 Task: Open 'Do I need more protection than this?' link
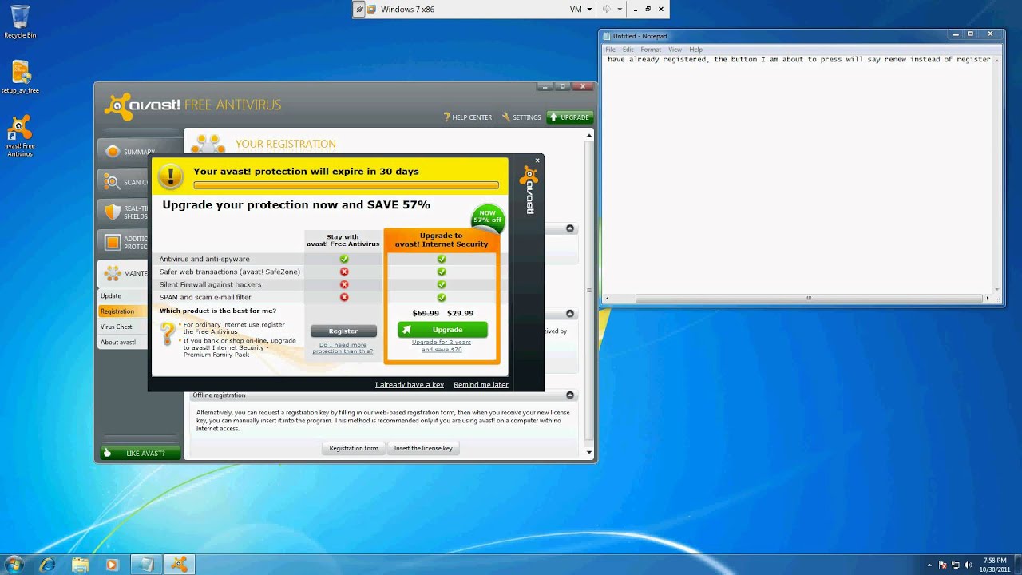pos(343,348)
